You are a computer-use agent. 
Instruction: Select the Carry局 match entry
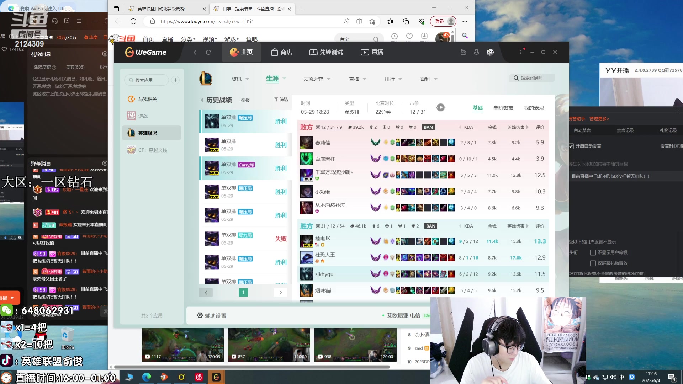coord(245,168)
